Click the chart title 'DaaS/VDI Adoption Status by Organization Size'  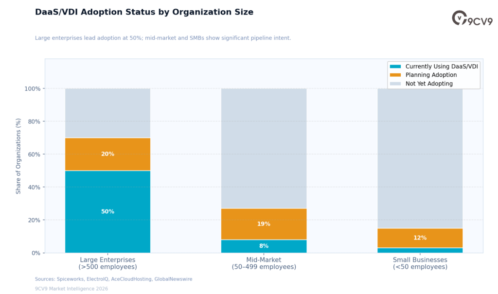coord(144,12)
